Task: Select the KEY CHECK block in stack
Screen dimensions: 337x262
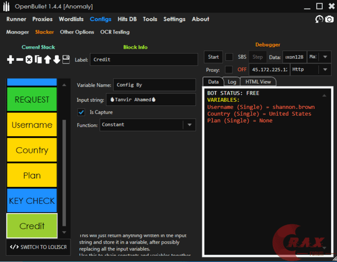Action: [x=31, y=201]
